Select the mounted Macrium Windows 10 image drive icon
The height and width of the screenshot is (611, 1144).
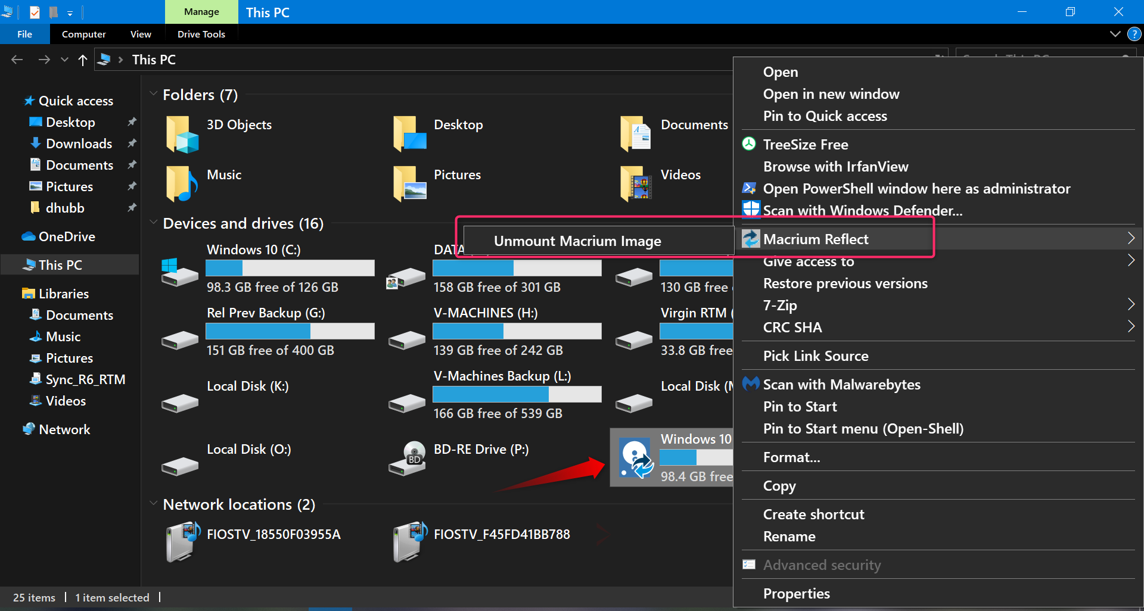tap(636, 458)
